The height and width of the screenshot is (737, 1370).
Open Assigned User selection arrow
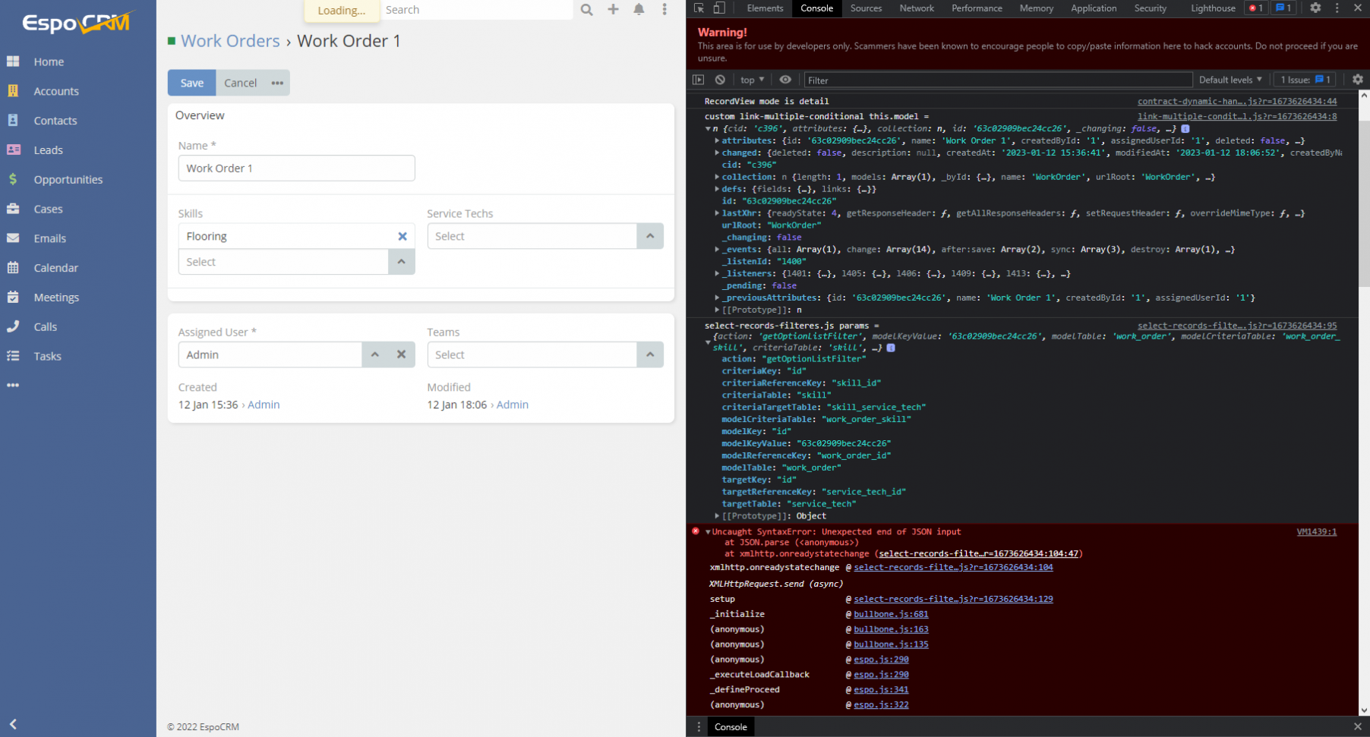pyautogui.click(x=374, y=354)
